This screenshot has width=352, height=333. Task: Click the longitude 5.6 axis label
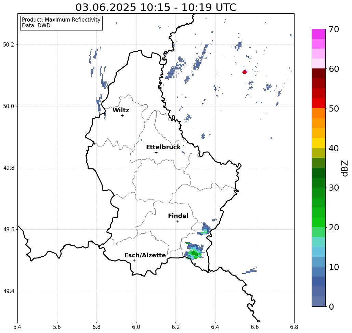coord(57,327)
